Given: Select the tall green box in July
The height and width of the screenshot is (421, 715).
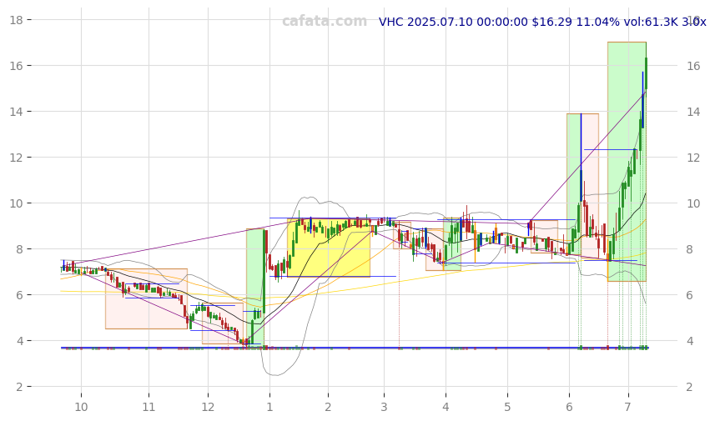Looking at the screenshot, I should (x=627, y=161).
